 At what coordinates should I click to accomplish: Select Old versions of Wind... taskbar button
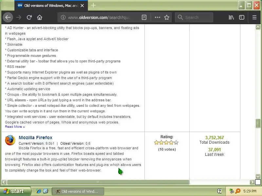(x=78, y=191)
